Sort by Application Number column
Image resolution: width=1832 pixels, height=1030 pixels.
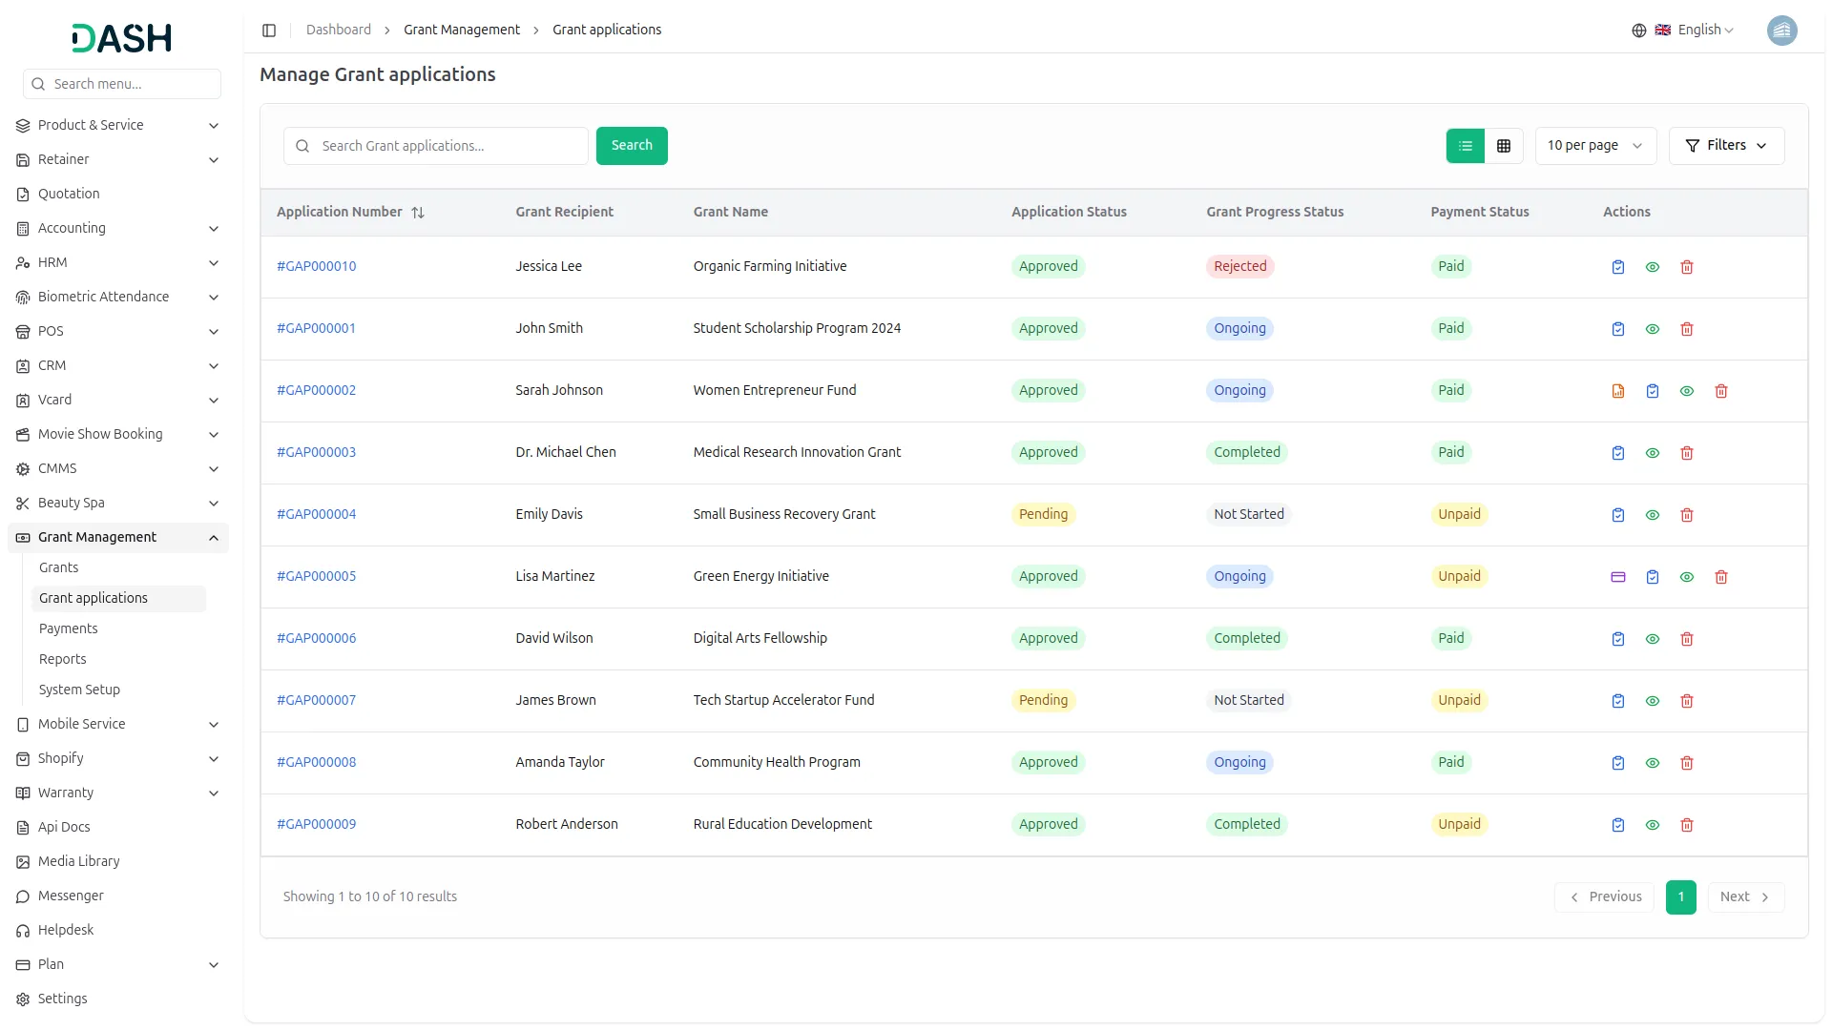(419, 212)
